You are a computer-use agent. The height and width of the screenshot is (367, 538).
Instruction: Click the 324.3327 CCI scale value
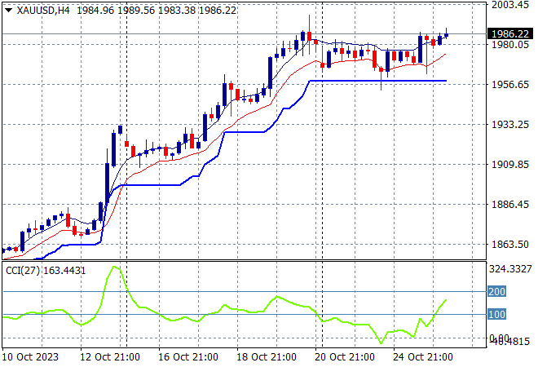(510, 269)
